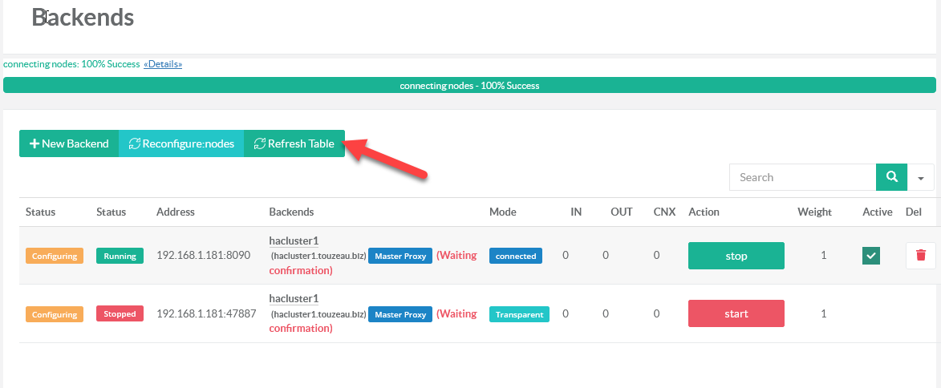This screenshot has width=941, height=388.
Task: Click the connected mode label
Action: [x=515, y=256]
